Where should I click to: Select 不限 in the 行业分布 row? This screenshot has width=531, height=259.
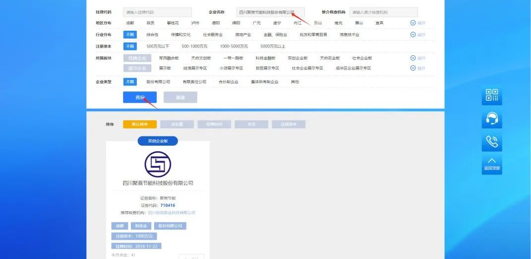130,35
